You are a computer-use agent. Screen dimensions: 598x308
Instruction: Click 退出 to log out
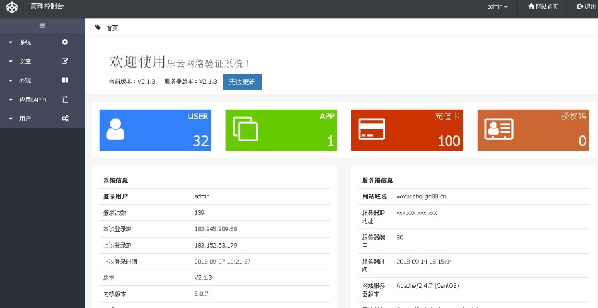click(586, 7)
